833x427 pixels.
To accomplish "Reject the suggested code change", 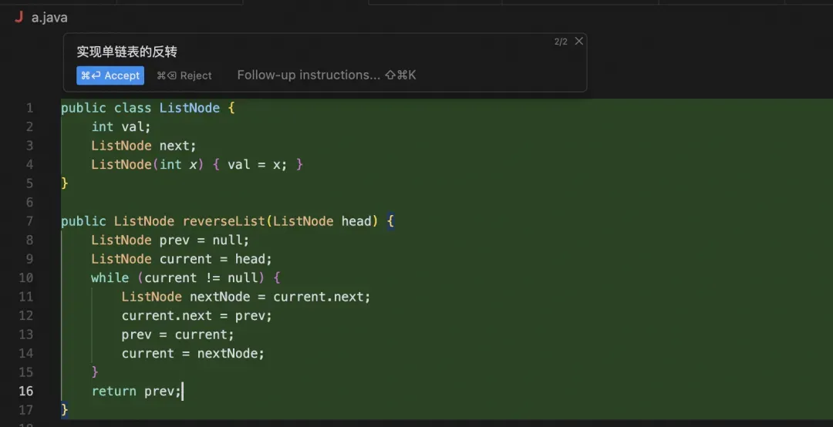I will (184, 76).
